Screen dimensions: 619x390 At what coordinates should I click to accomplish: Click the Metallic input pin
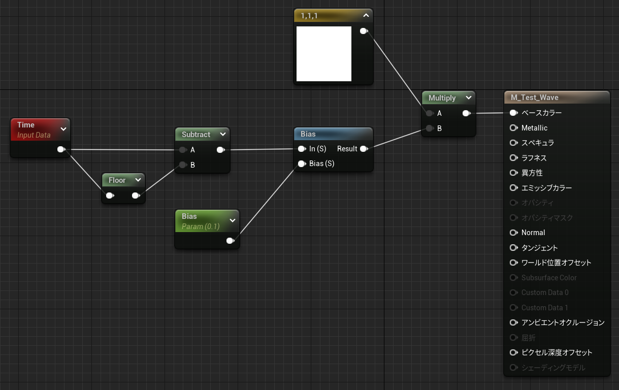(x=513, y=128)
